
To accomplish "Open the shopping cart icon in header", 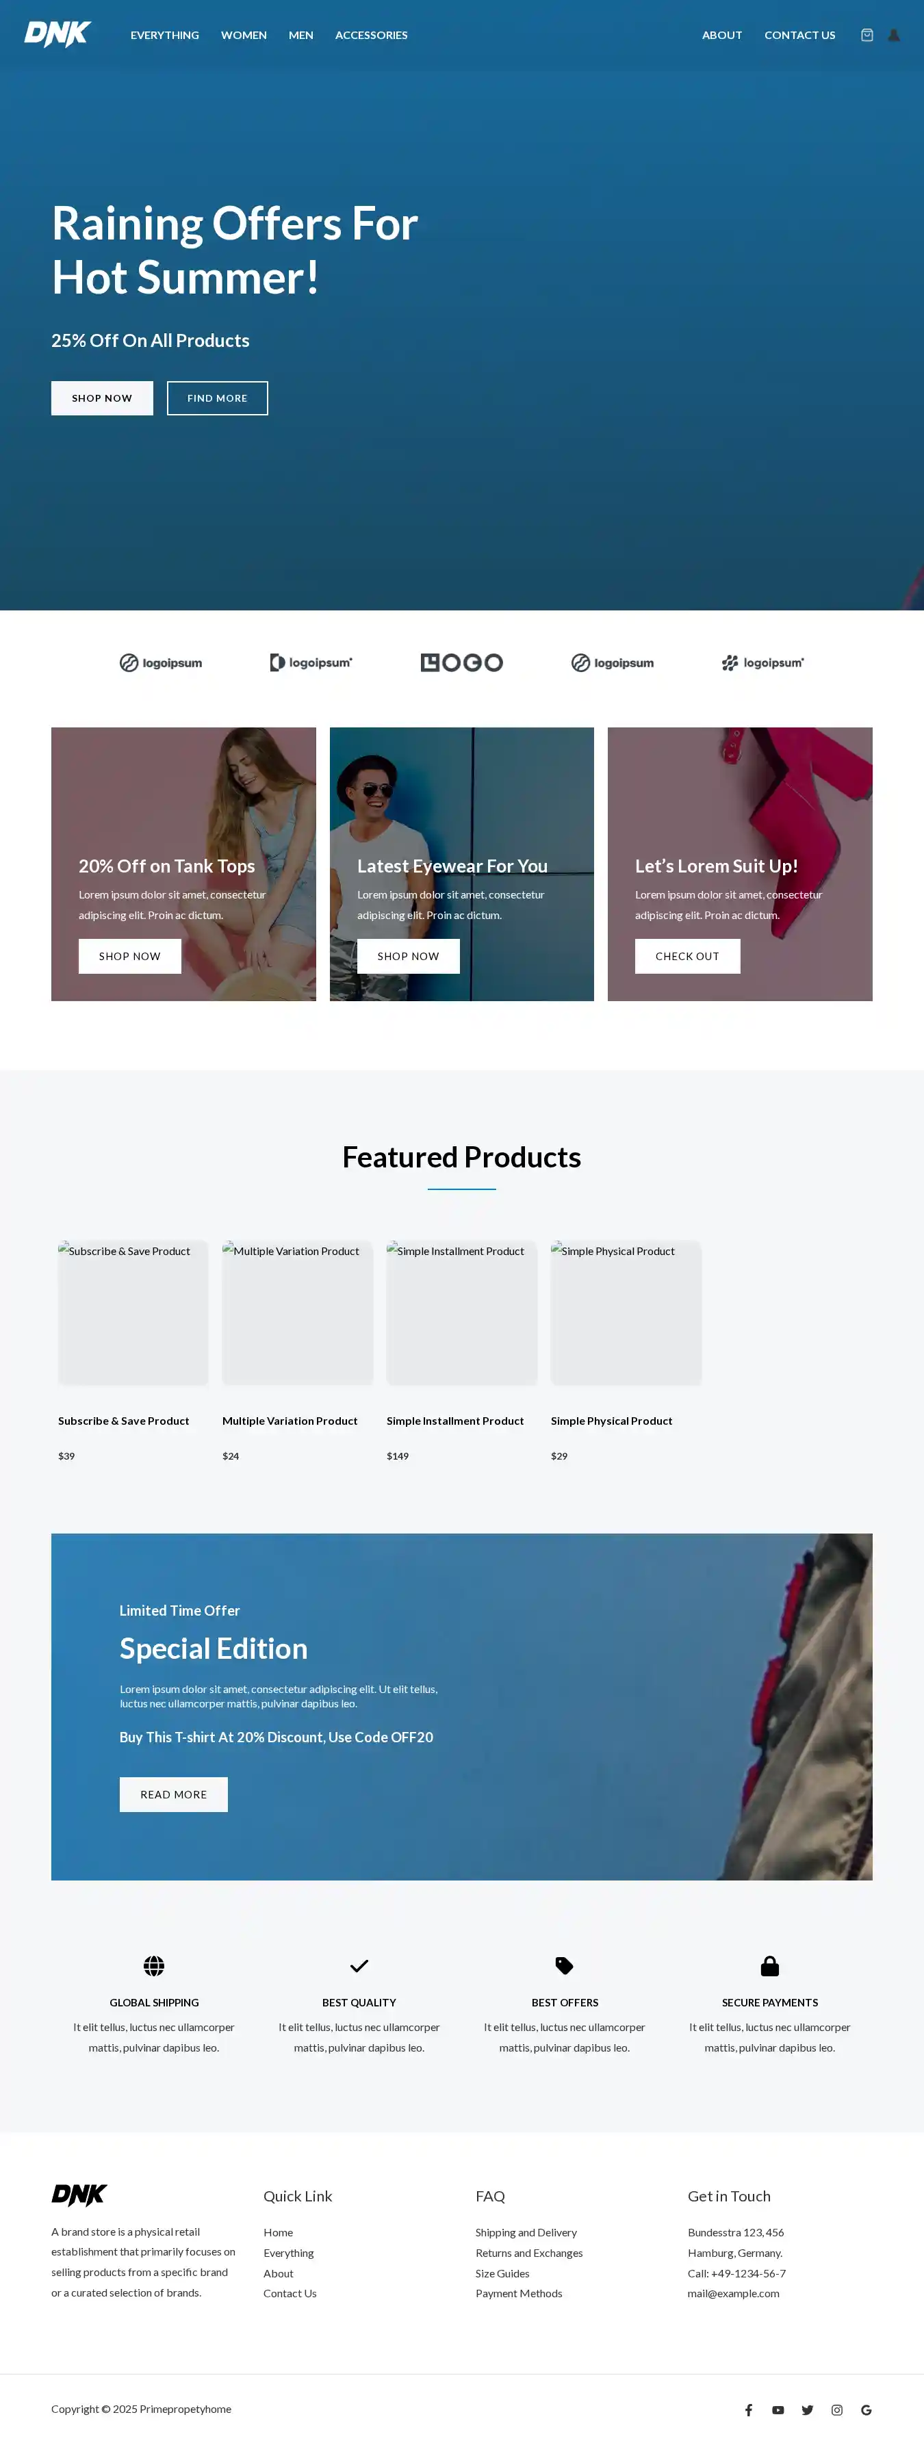I will [866, 35].
